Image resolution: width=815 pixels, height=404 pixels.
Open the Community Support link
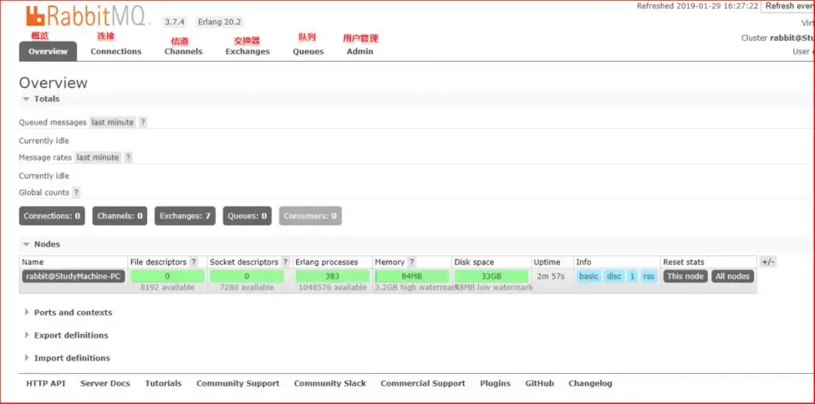[238, 384]
